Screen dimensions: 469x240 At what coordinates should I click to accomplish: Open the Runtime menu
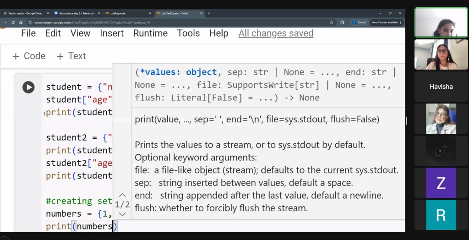tap(150, 33)
